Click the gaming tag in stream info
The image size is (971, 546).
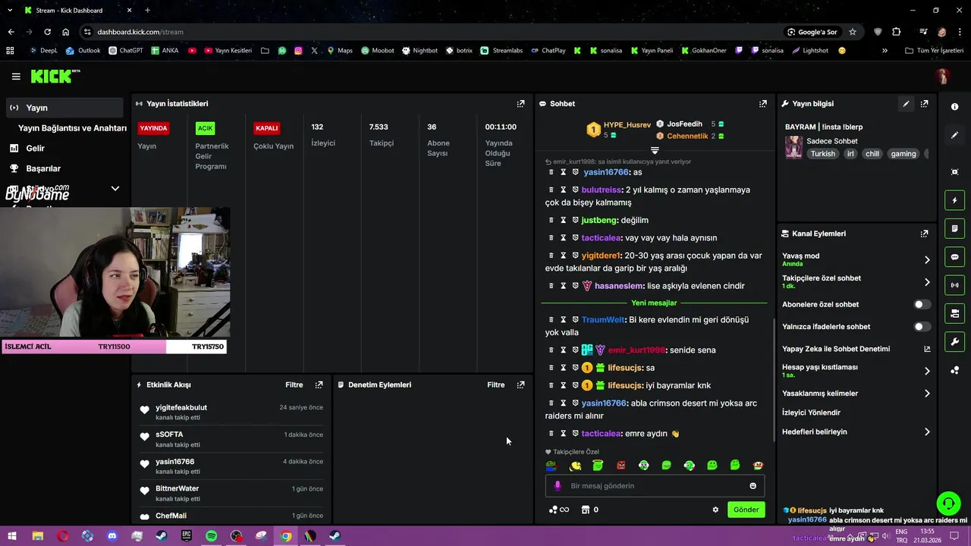(903, 154)
